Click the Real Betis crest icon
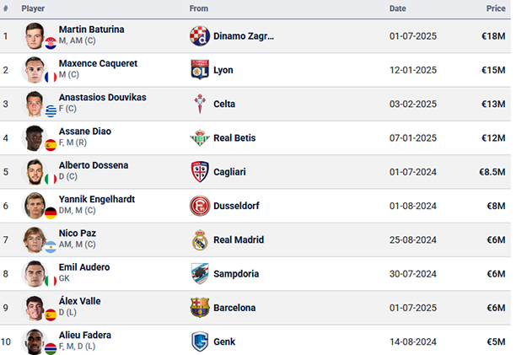Screen dimensions: 516x355 tap(200, 137)
